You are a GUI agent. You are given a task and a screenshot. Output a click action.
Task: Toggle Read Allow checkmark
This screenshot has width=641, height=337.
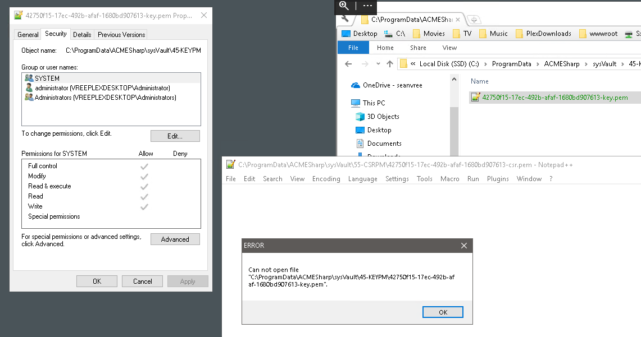[144, 197]
